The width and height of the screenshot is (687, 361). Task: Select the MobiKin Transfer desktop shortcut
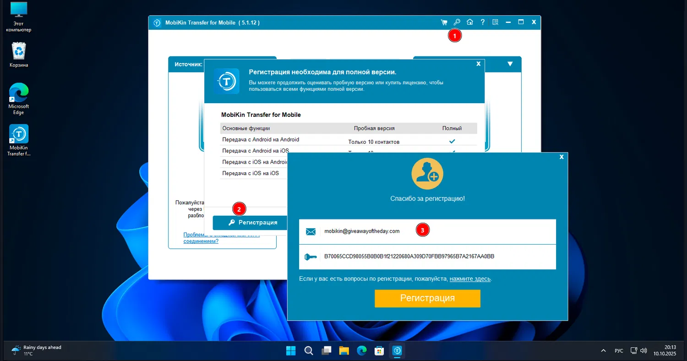(x=19, y=140)
